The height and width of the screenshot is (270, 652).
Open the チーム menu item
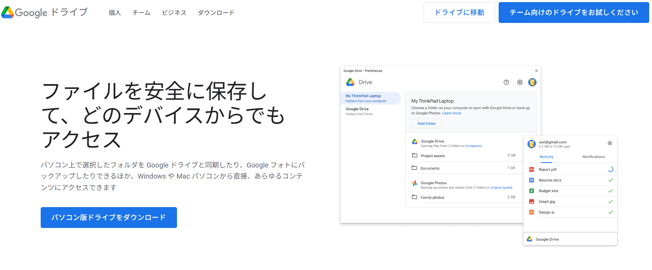[141, 13]
